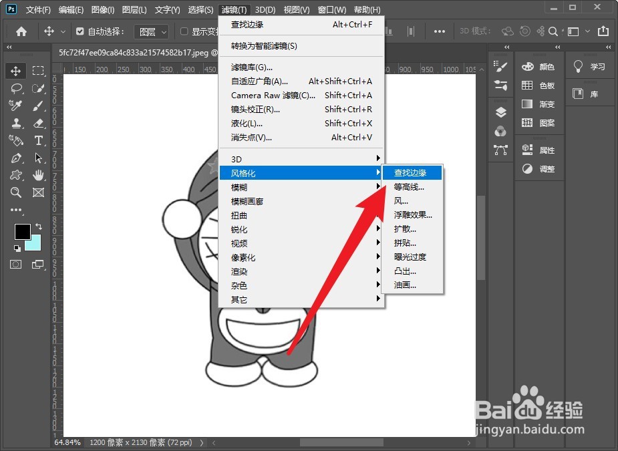
Task: Toggle the 自动选择 checkbox
Action: click(x=80, y=31)
